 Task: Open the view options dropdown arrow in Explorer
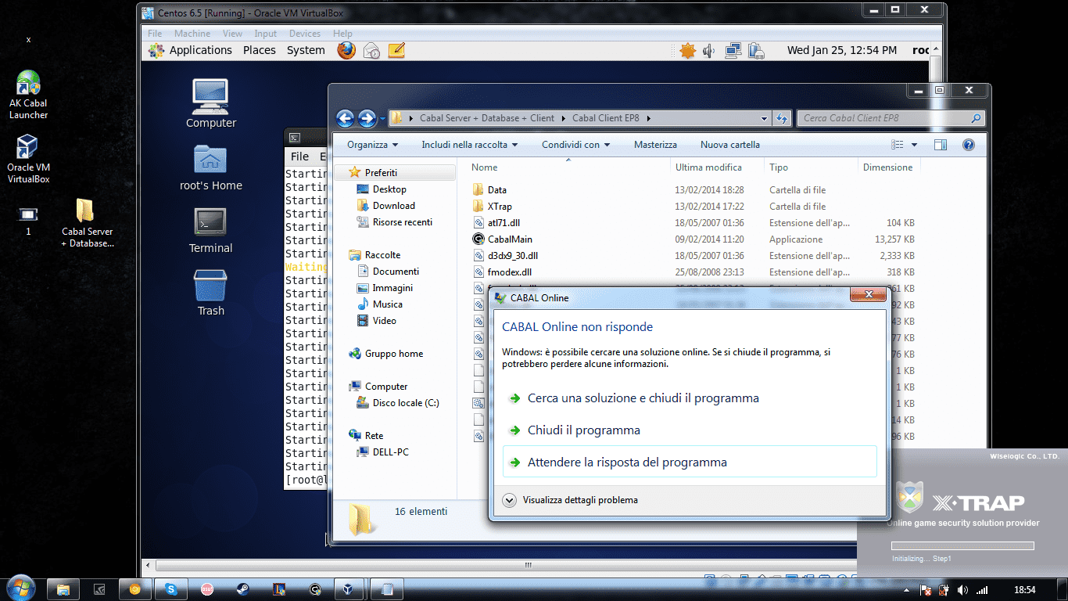[x=914, y=145]
